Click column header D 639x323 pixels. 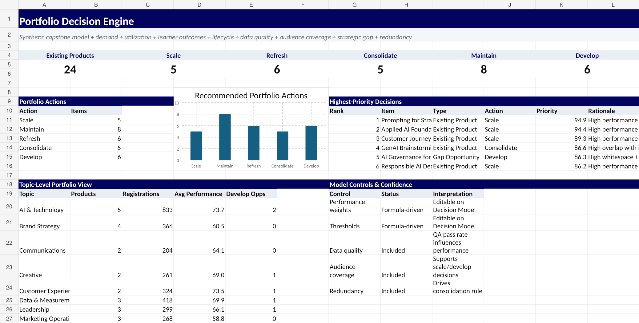pyautogui.click(x=199, y=5)
